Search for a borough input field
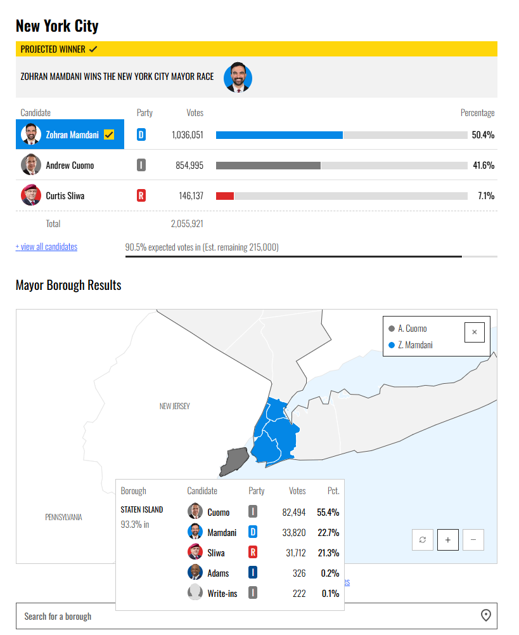The width and height of the screenshot is (519, 635). [247, 616]
